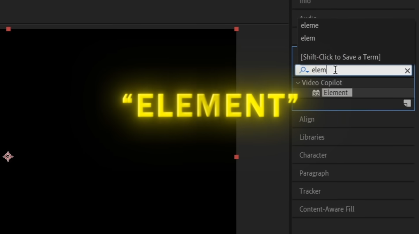
Task: Click the 32-bit icon beside Element
Action: [x=316, y=93]
